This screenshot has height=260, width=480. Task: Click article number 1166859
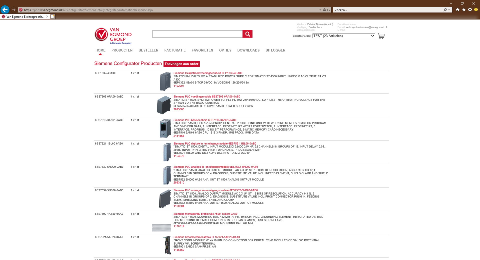pos(179,250)
